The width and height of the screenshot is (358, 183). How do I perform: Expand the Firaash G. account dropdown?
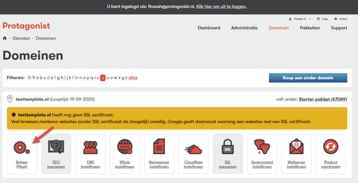[x=302, y=19]
